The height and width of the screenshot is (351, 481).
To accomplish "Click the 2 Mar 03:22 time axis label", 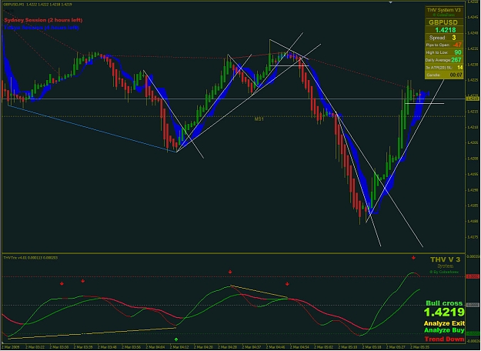I will tap(35, 347).
